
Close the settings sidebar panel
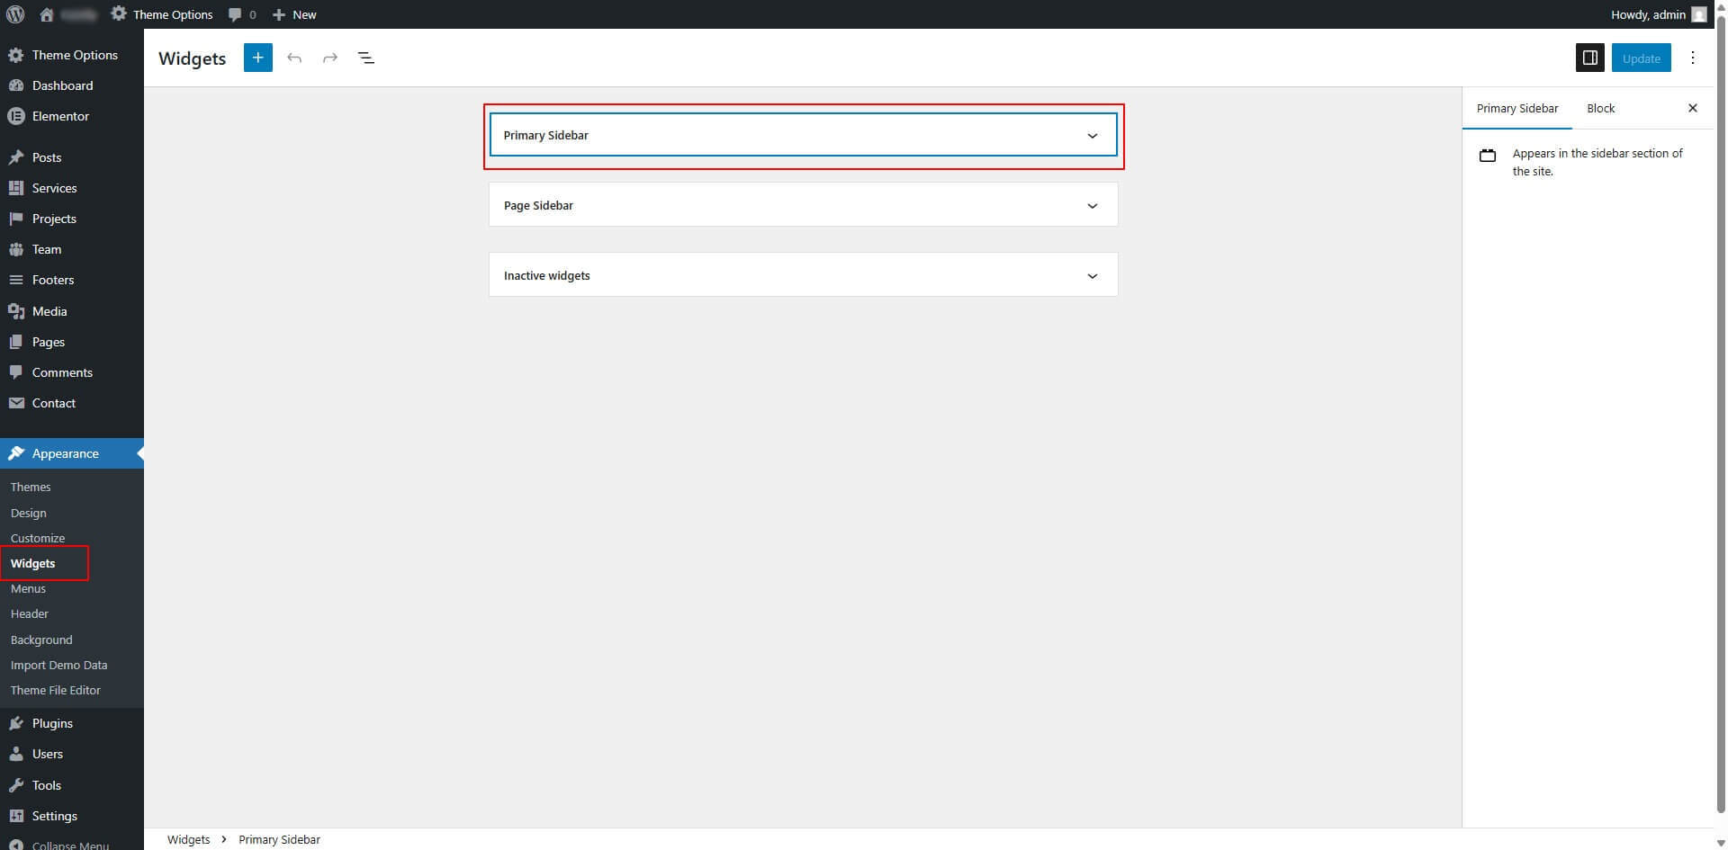pyautogui.click(x=1692, y=108)
